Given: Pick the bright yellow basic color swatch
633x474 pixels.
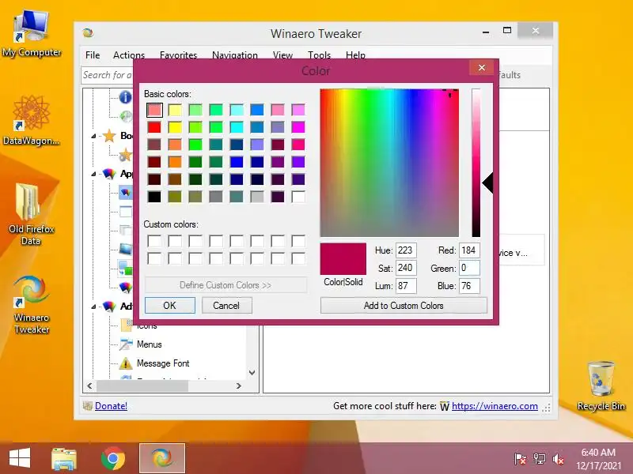Looking at the screenshot, I should [175, 127].
